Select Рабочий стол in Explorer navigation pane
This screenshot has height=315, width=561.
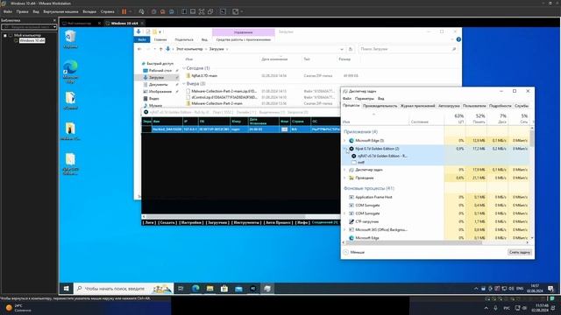click(160, 71)
